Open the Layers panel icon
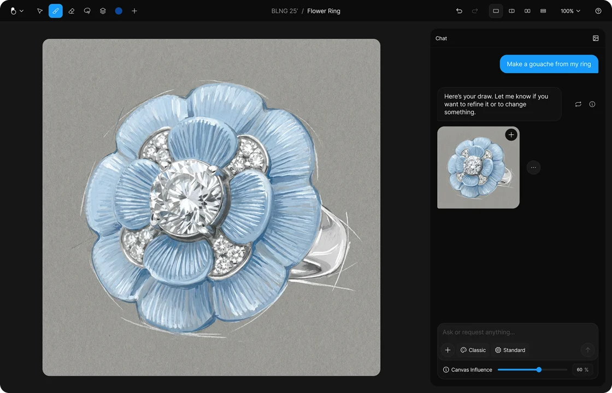The height and width of the screenshot is (393, 612). (x=103, y=11)
